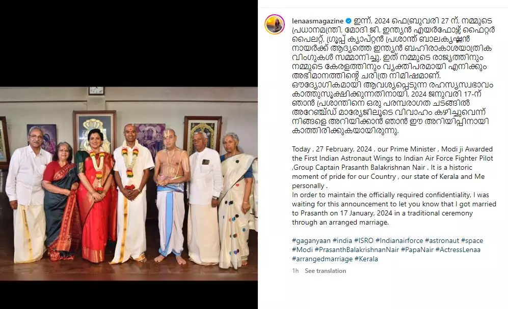Screen dimensions: 508x309
Task: Open the #Modi hashtag
Action: tap(302, 250)
